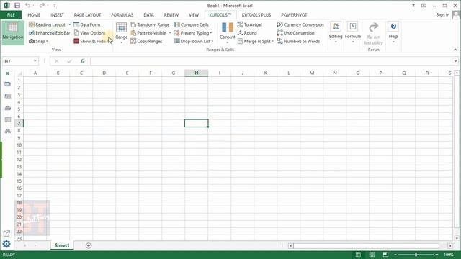Viewport: 461px width, 259px height.
Task: Expand the Paste to Visible dropdown arrow
Action: (x=170, y=33)
